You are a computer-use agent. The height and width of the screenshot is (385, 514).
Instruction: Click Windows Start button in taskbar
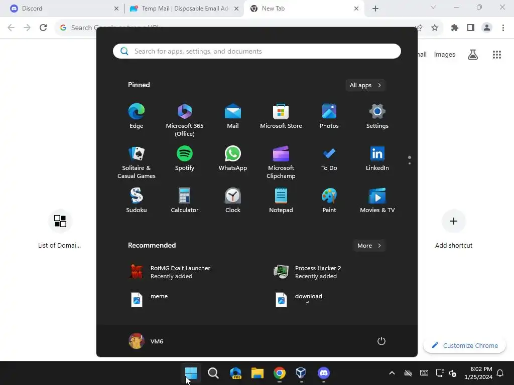tap(191, 373)
